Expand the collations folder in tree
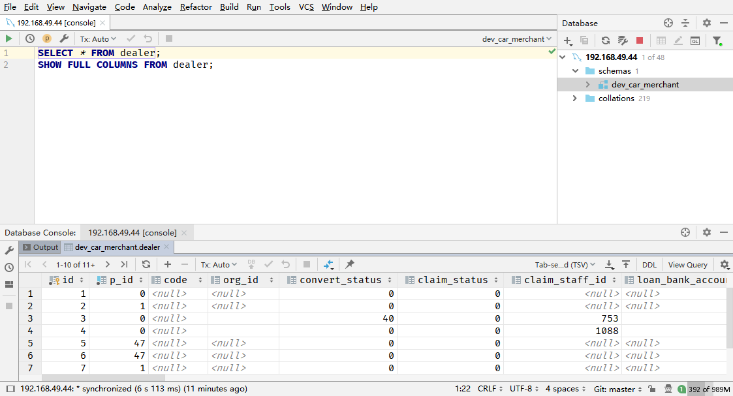Image resolution: width=733 pixels, height=396 pixels. coord(574,99)
